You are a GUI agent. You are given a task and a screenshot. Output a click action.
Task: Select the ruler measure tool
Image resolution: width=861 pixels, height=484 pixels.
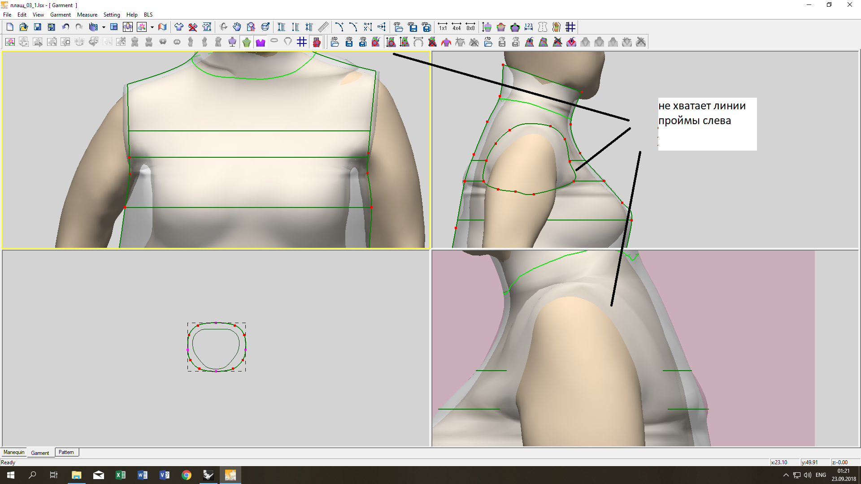[323, 27]
